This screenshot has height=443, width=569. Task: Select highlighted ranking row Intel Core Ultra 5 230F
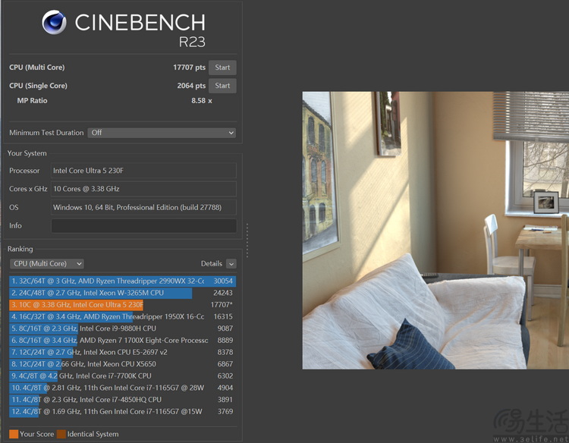[123, 305]
